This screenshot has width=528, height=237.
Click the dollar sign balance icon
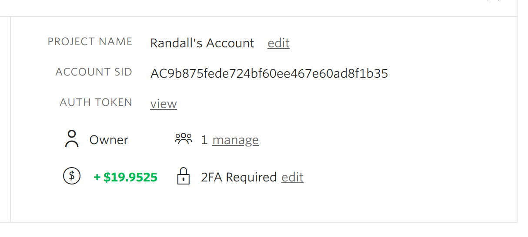point(72,176)
